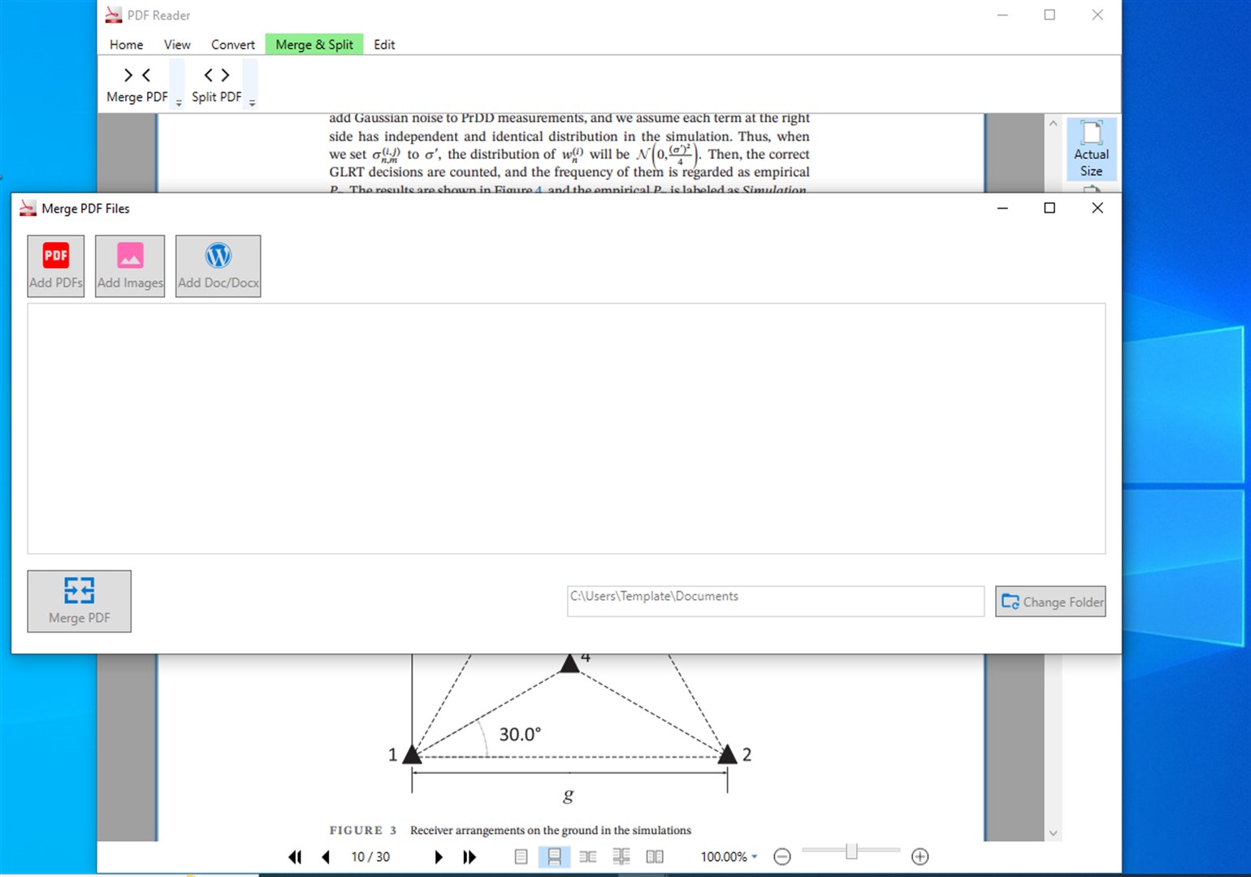Viewport: 1251px width, 877px height.
Task: Maximize the PDF Reader window
Action: coord(1050,15)
